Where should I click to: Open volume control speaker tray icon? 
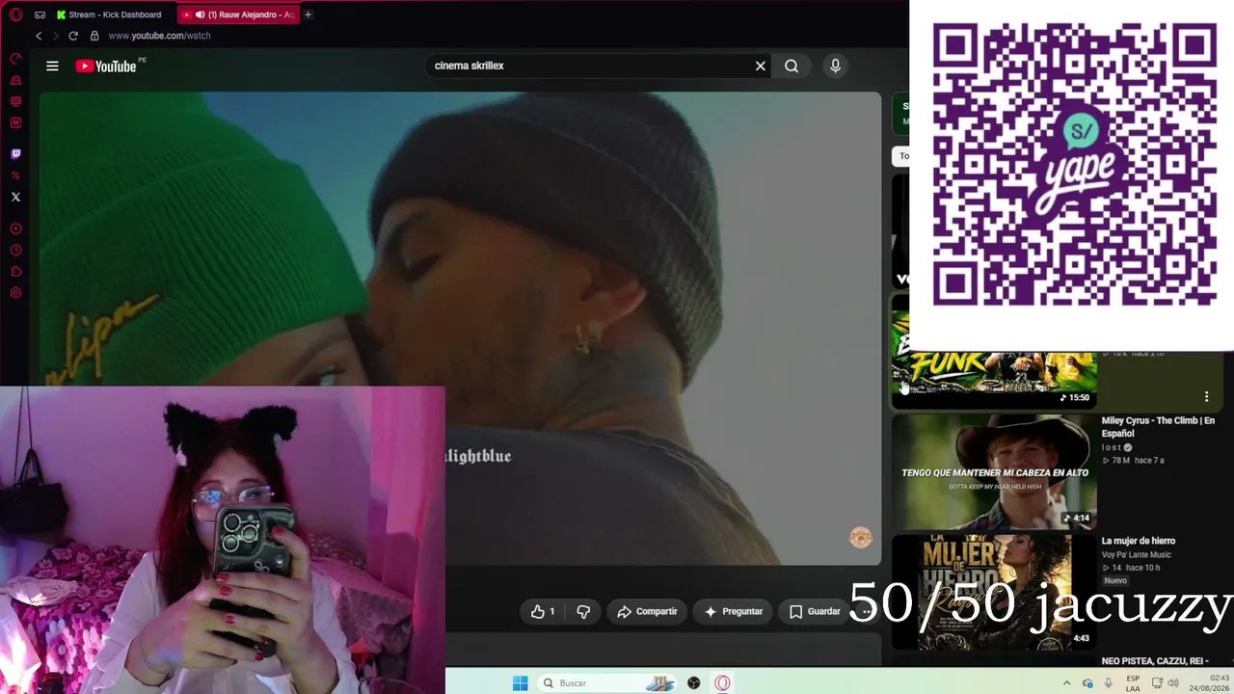[x=1173, y=683]
